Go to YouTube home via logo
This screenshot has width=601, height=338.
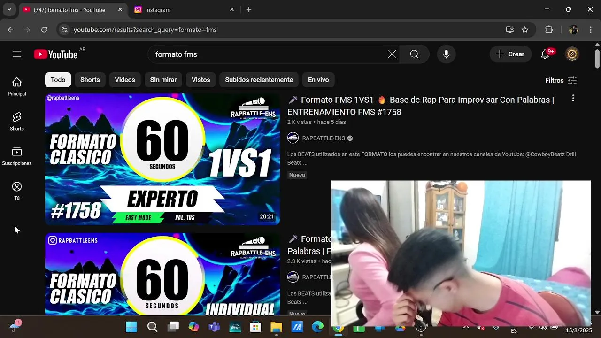(x=56, y=54)
